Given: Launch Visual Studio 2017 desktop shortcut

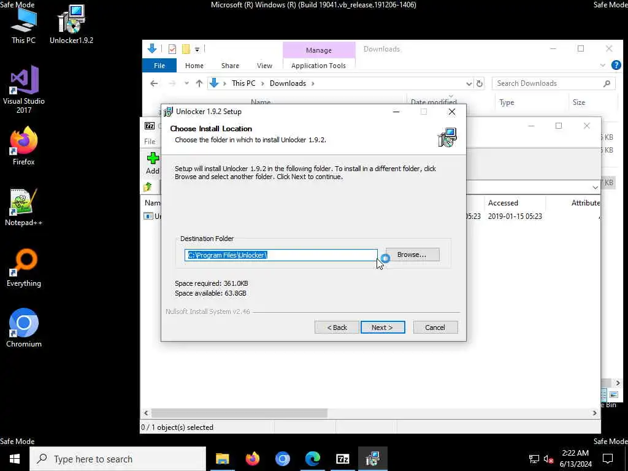Looking at the screenshot, I should point(24,90).
